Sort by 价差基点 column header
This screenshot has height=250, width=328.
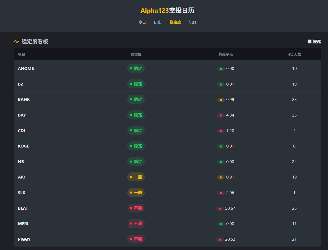226,54
